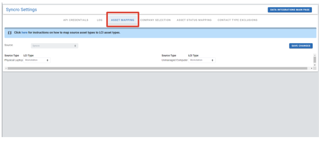Click the map icon in info banner
The width and height of the screenshot is (319, 141).
[10, 33]
